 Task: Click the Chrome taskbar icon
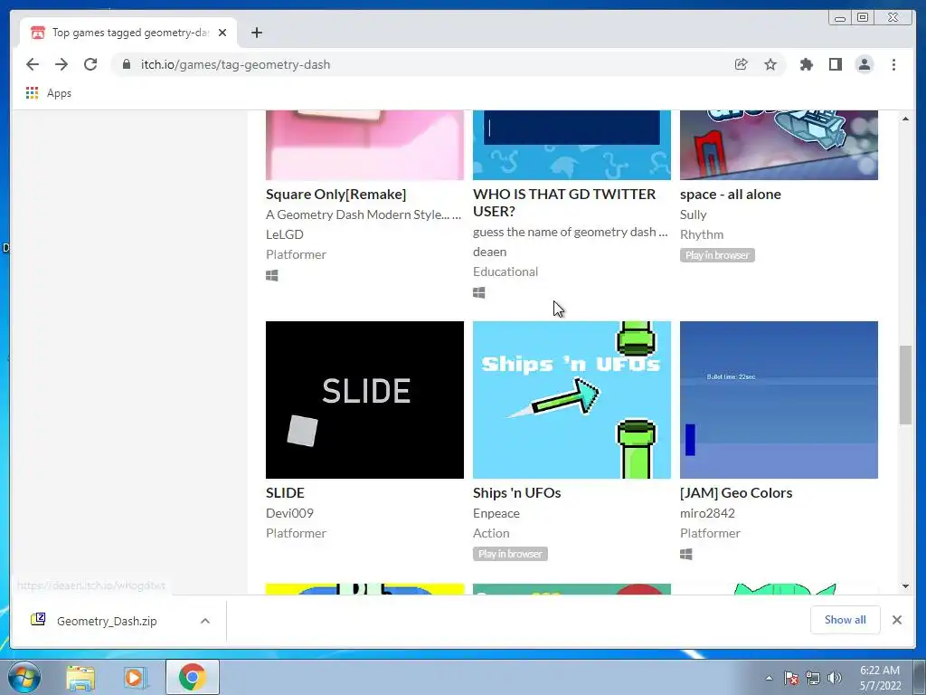tap(192, 677)
